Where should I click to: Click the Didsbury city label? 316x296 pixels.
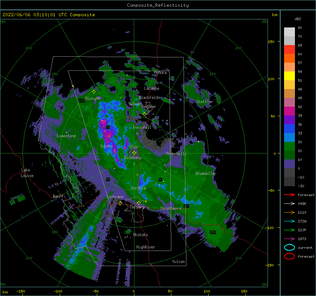point(133,158)
